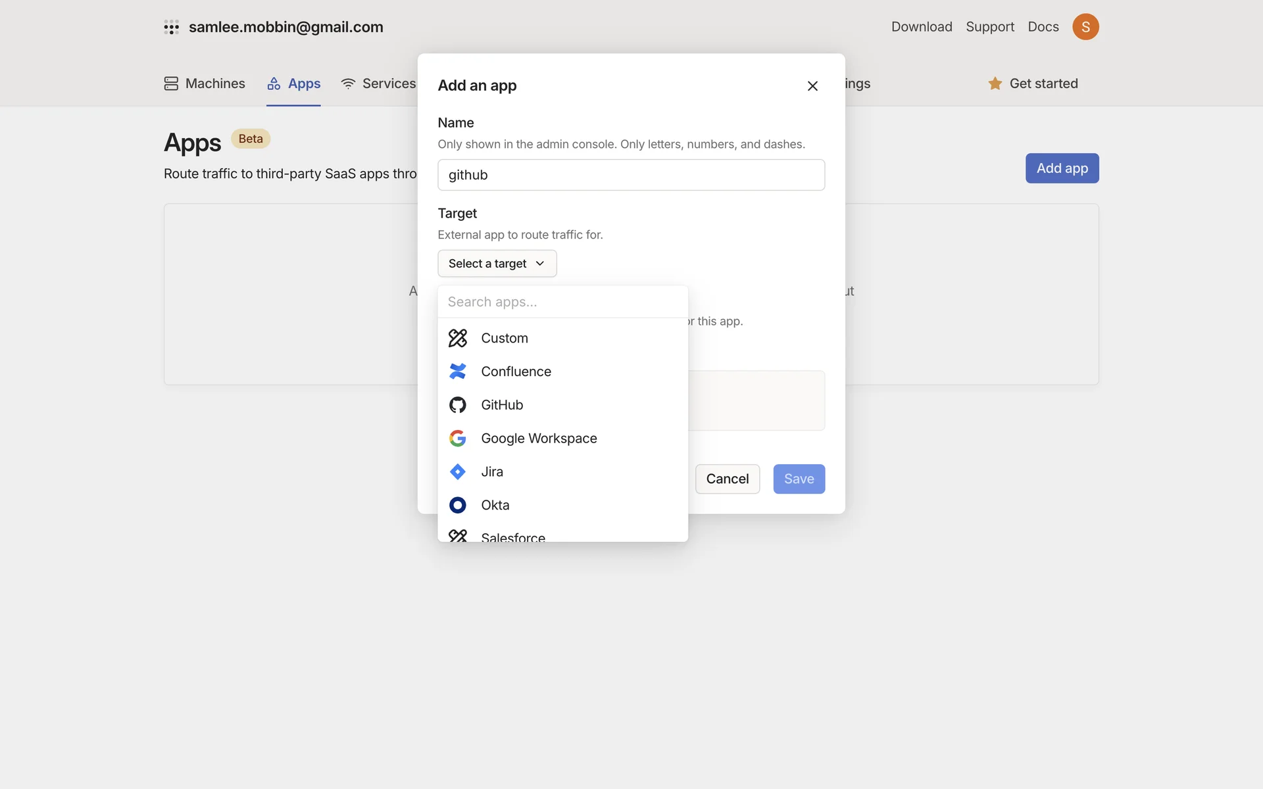Click the GitHub octocat icon

[x=457, y=405]
